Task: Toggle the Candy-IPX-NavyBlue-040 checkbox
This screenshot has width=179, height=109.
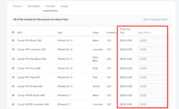Action: (13, 59)
